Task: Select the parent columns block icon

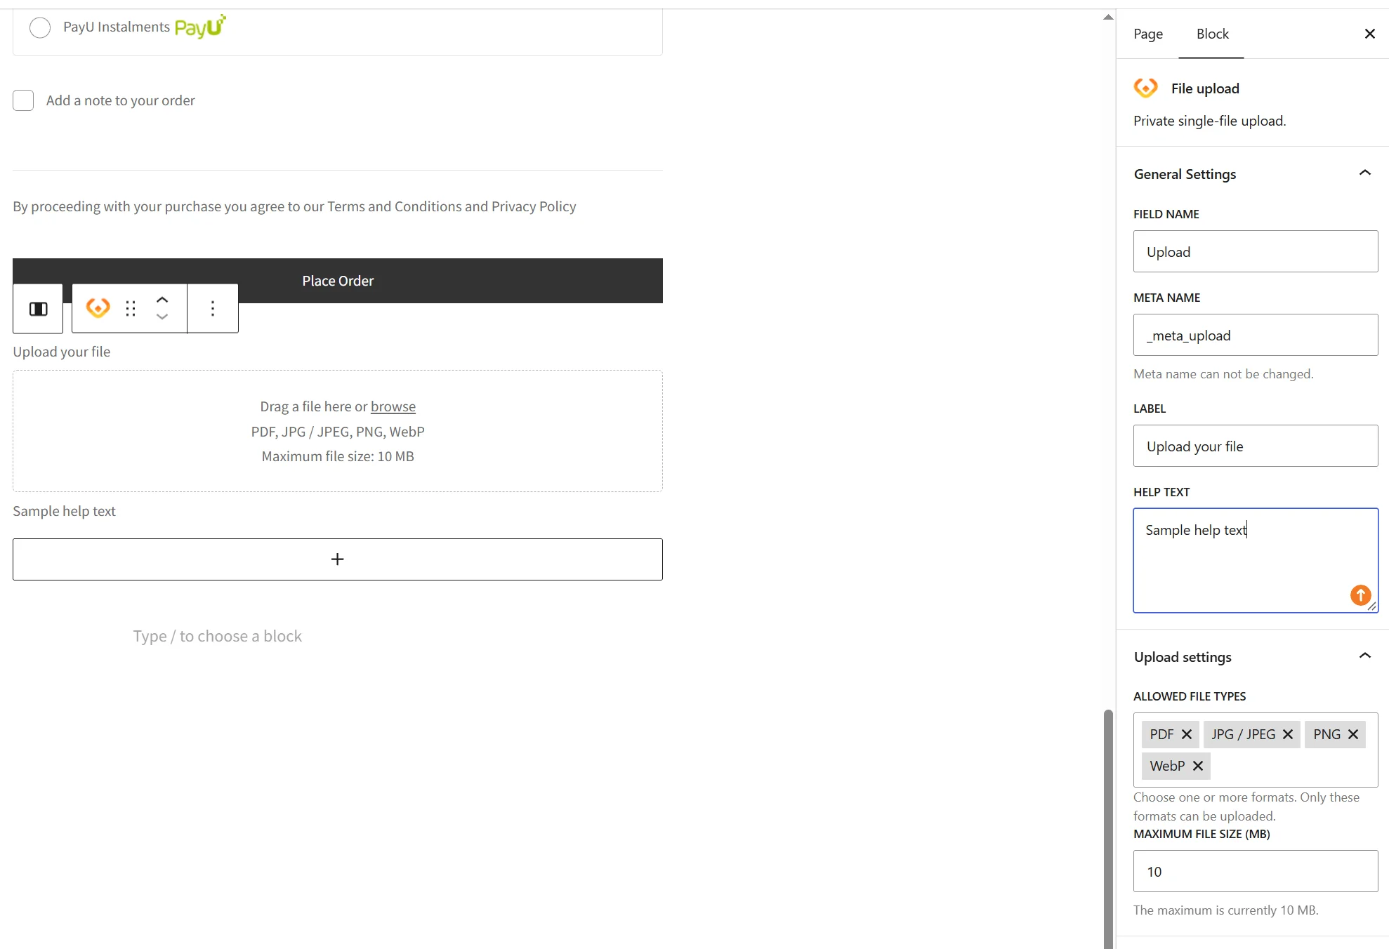Action: pos(38,309)
